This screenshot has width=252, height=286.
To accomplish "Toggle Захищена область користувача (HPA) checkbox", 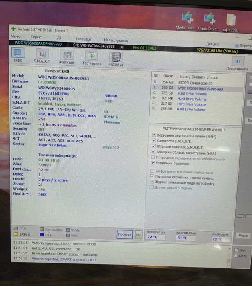I will click(x=153, y=151).
